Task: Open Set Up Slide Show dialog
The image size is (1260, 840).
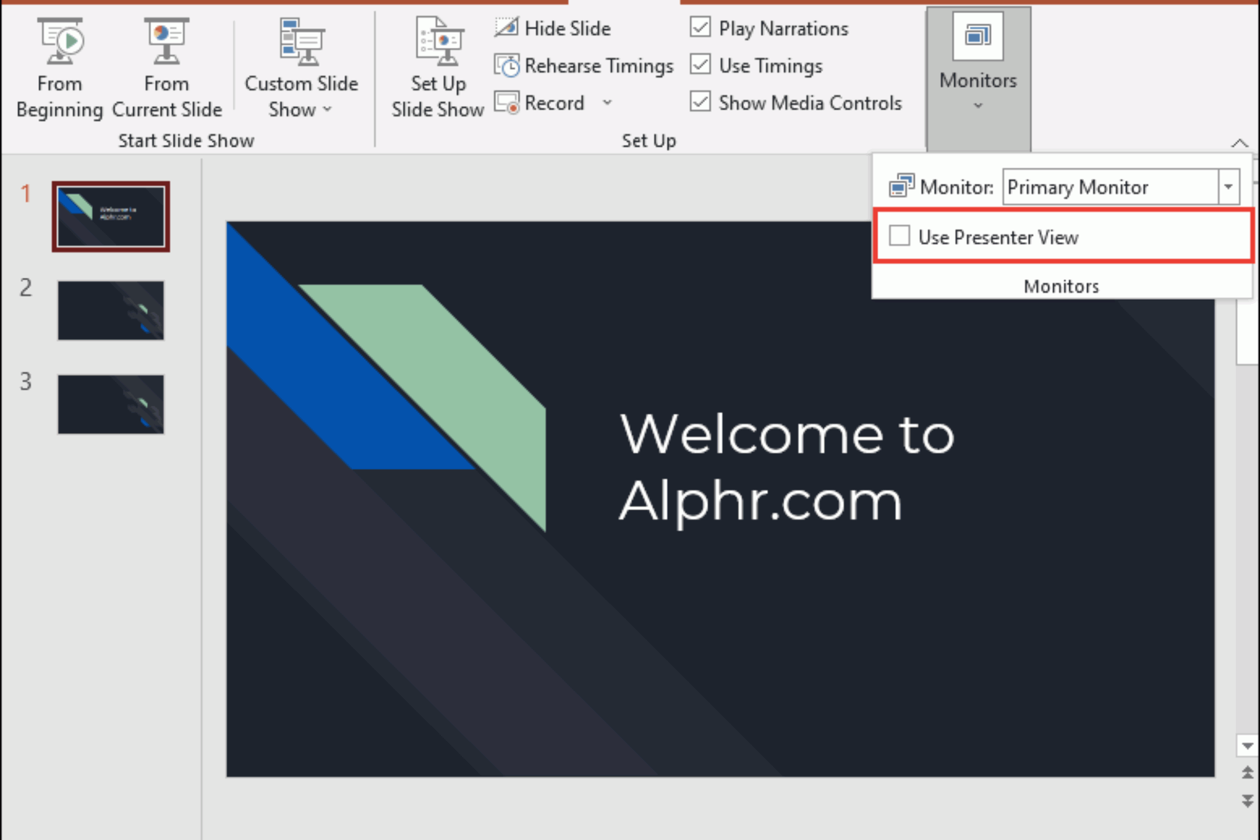Action: 438,68
